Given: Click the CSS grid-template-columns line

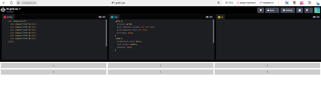Looking at the screenshot, I should [135, 27].
